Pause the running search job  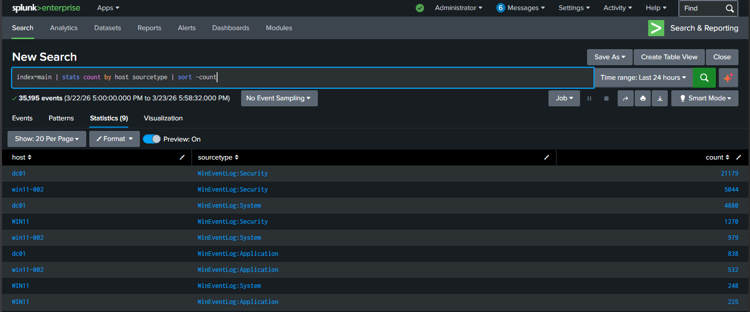point(589,98)
